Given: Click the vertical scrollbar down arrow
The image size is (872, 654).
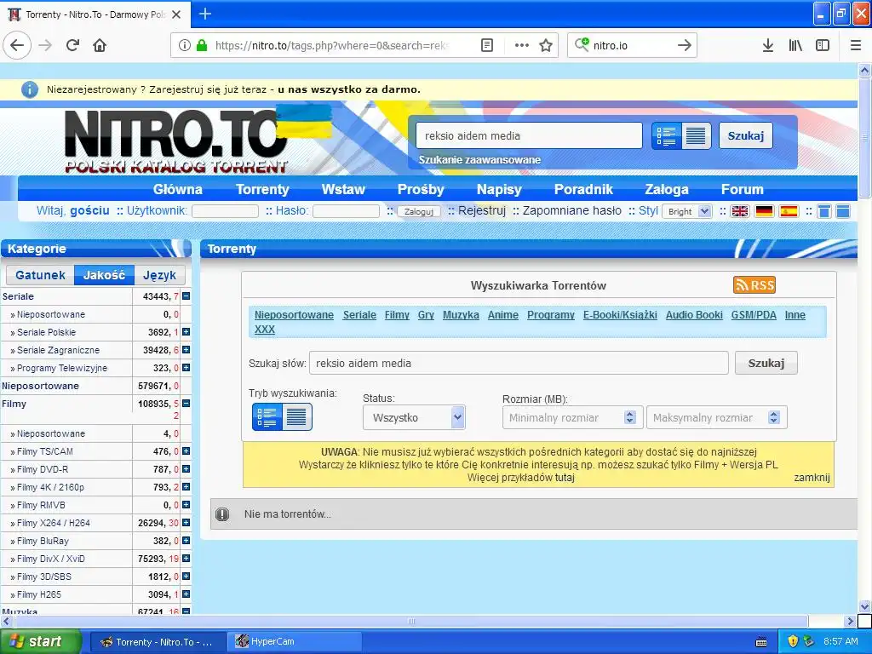Looking at the screenshot, I should [864, 606].
